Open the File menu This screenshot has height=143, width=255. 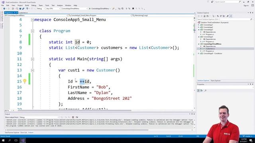coord(2,5)
